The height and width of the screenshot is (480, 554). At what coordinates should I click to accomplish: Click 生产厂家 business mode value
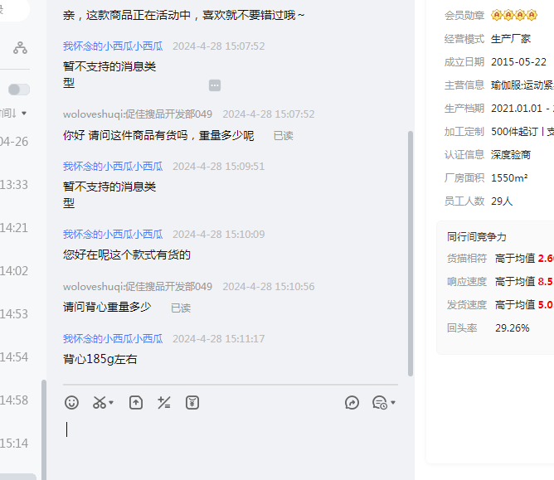click(x=511, y=38)
